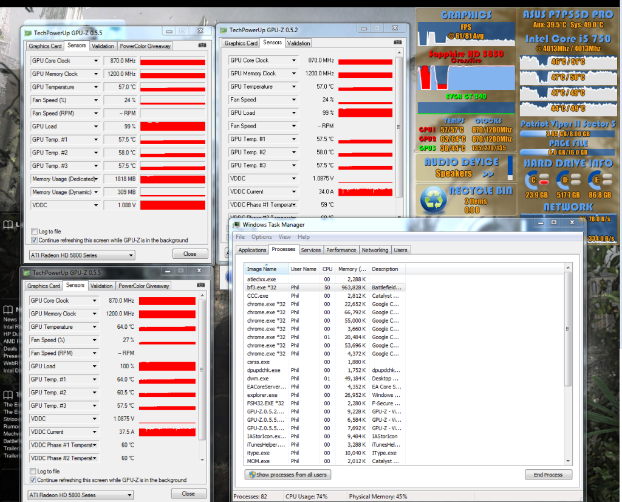Select the dwm.exe process row
Image resolution: width=622 pixels, height=502 pixels.
coord(324,379)
